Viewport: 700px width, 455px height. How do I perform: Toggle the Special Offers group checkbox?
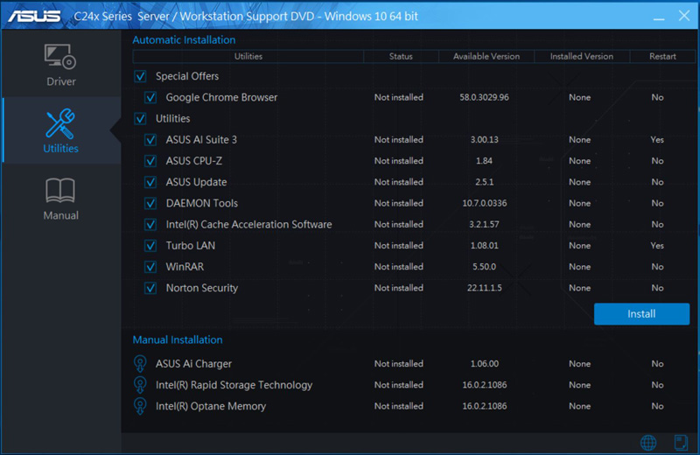[140, 77]
